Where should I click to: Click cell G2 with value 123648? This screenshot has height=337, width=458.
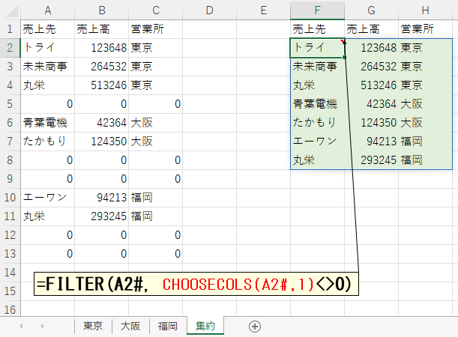[x=371, y=48]
